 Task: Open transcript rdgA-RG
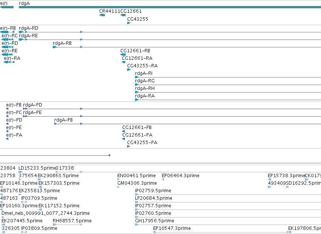[x=145, y=81]
